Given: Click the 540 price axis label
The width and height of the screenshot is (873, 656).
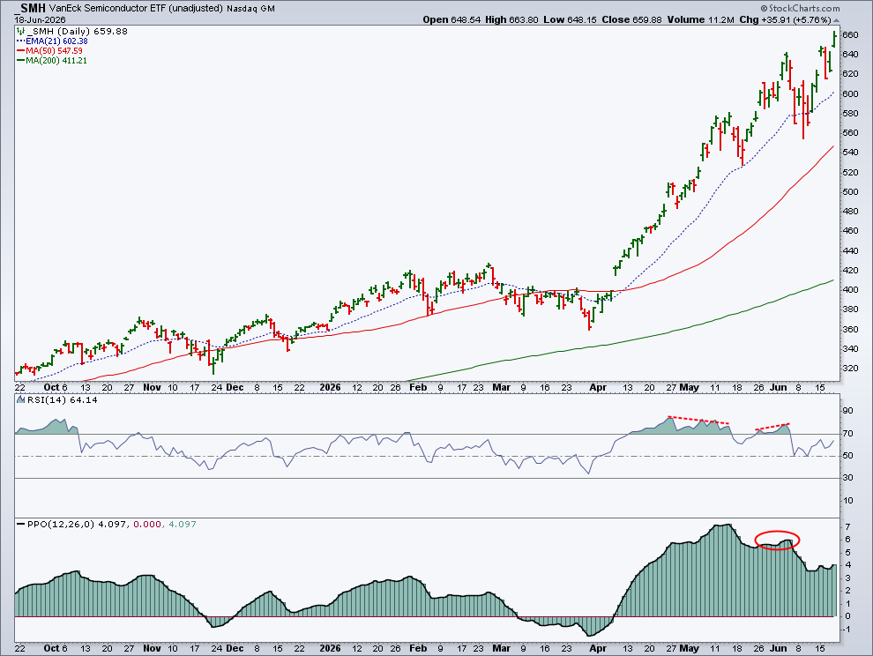Looking at the screenshot, I should pyautogui.click(x=850, y=153).
